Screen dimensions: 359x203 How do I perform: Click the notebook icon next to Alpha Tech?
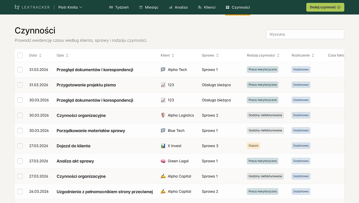(x=163, y=69)
